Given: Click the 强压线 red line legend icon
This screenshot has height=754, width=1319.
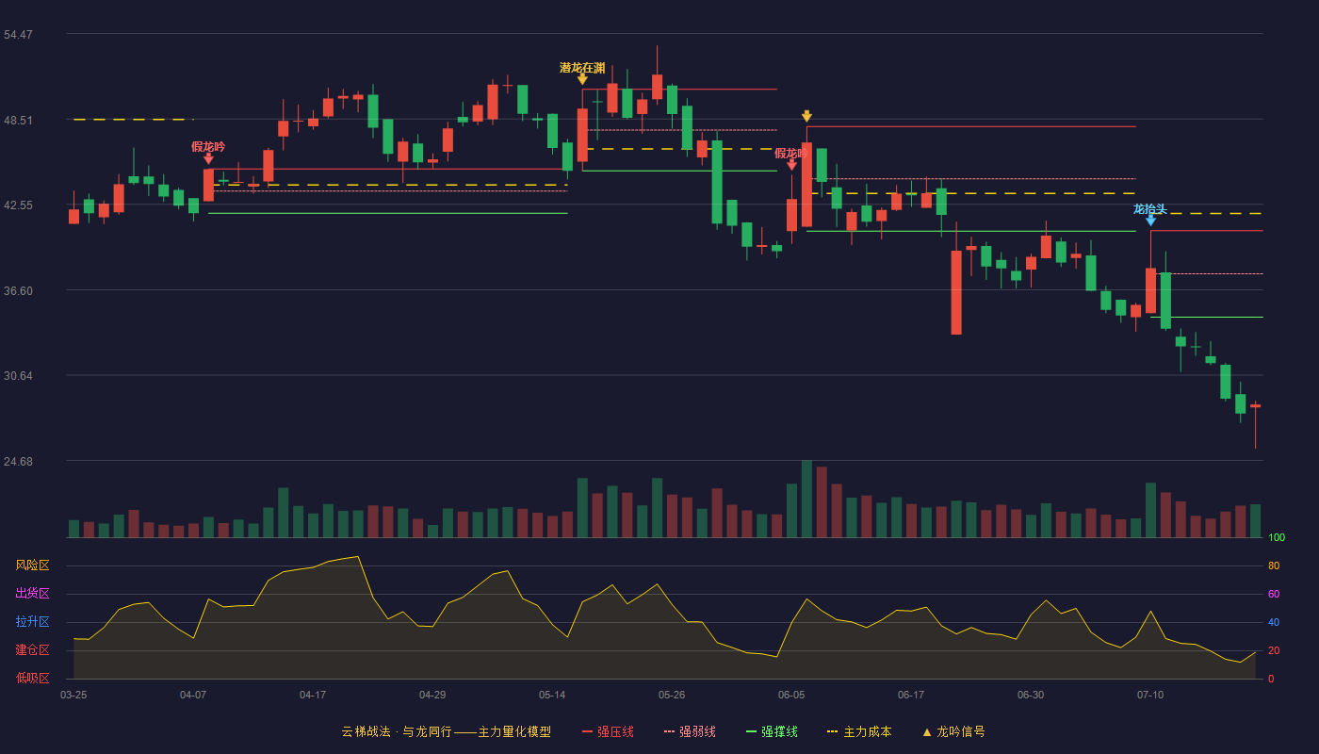Looking at the screenshot, I should [587, 731].
